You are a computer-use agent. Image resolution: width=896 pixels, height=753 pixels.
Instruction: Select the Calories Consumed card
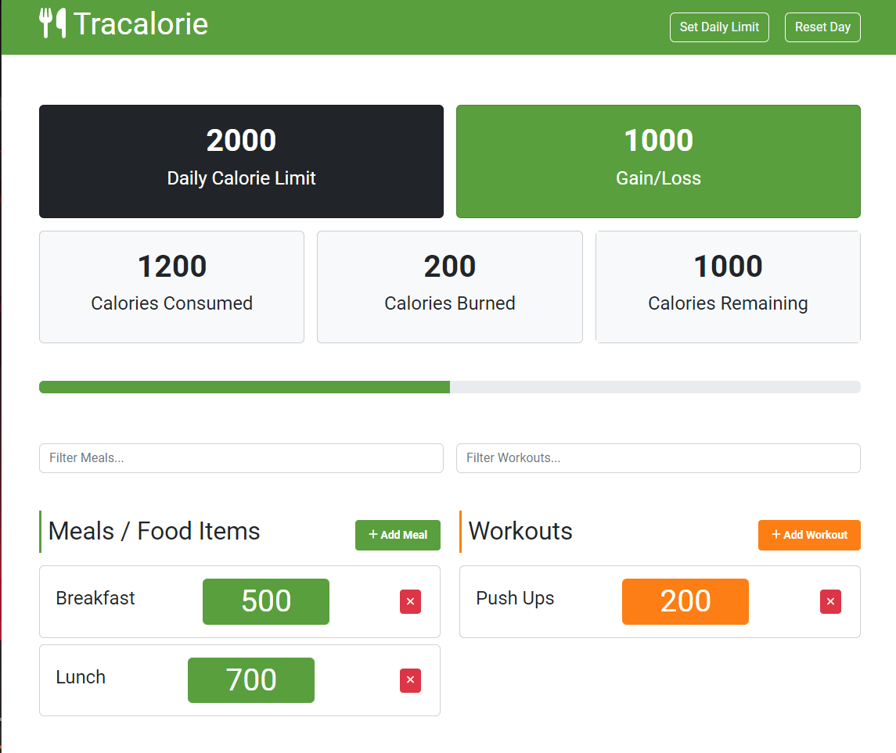point(171,286)
